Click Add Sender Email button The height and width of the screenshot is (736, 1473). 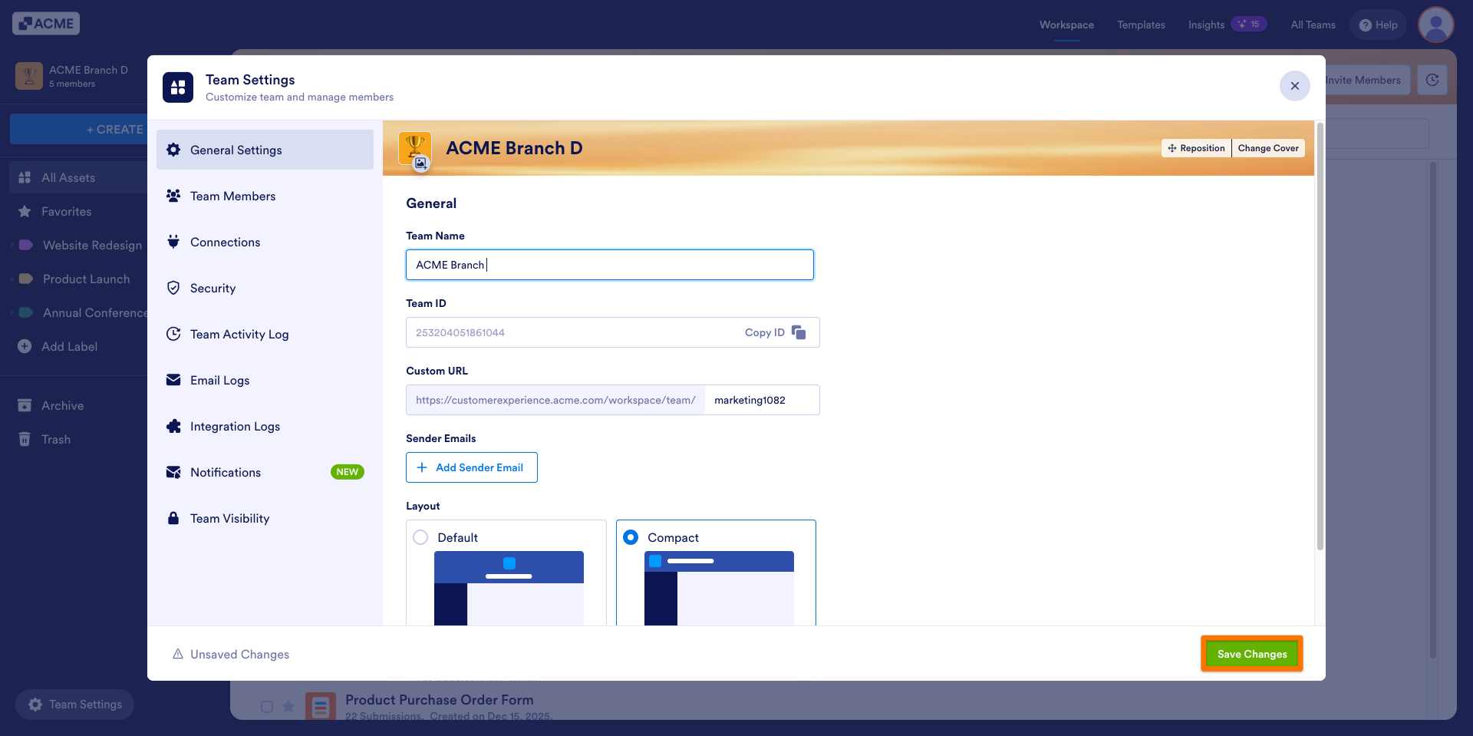(471, 467)
